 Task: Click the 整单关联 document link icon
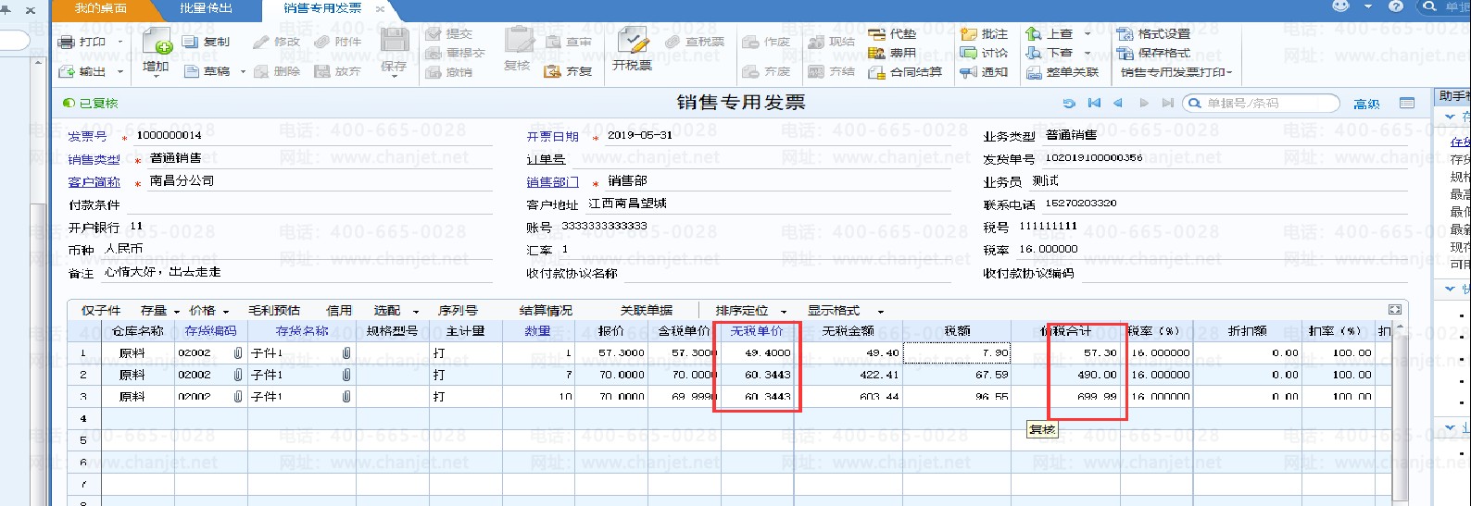[x=1034, y=71]
